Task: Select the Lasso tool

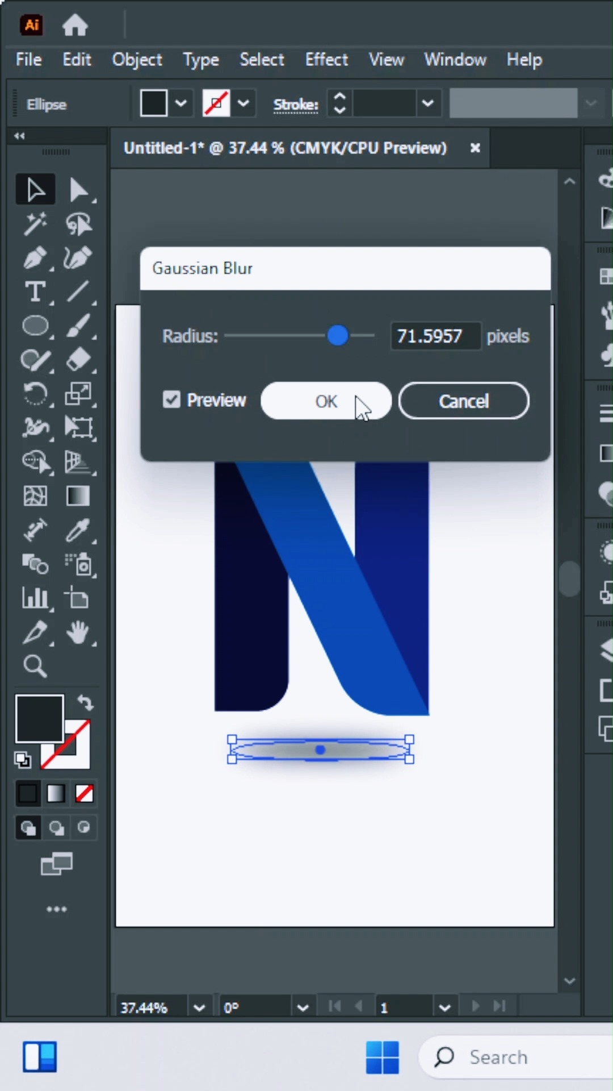Action: [x=78, y=224]
